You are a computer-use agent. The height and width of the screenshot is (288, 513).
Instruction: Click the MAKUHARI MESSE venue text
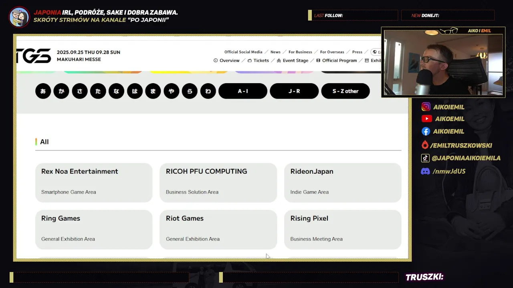click(79, 59)
